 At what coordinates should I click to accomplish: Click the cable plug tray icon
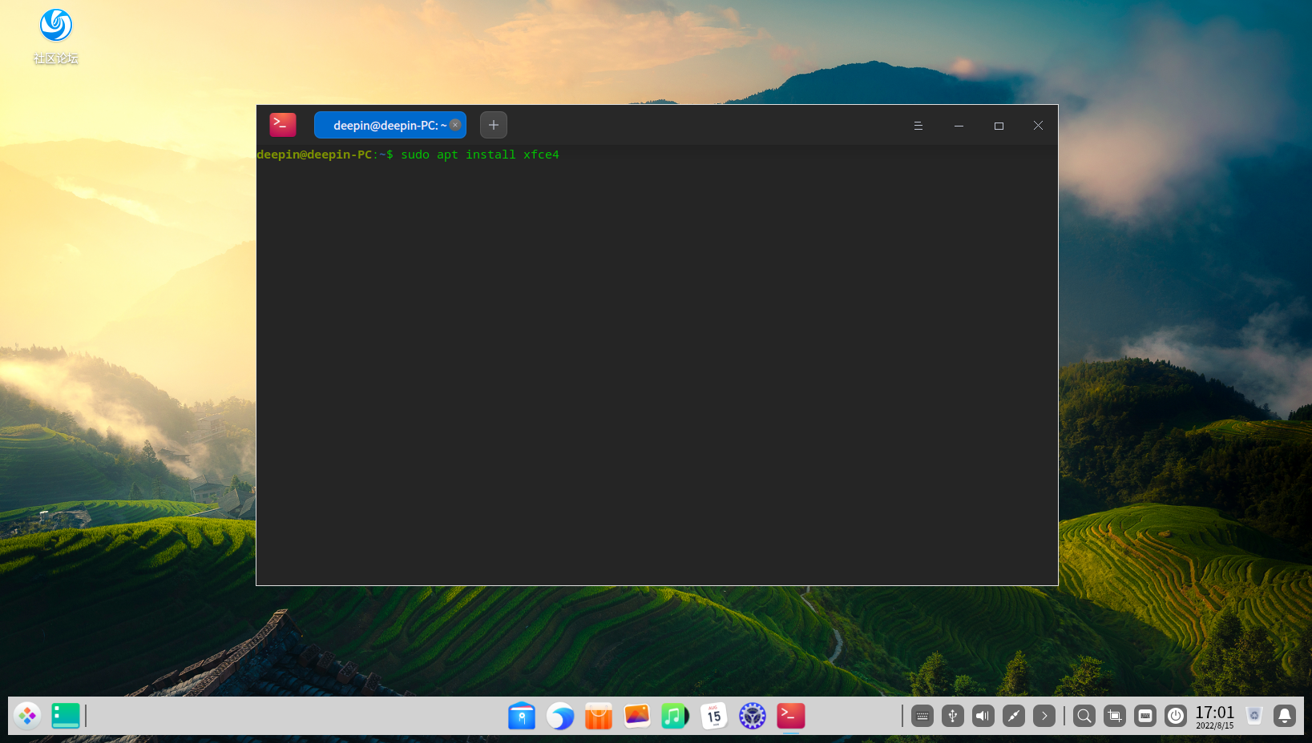[1014, 716]
